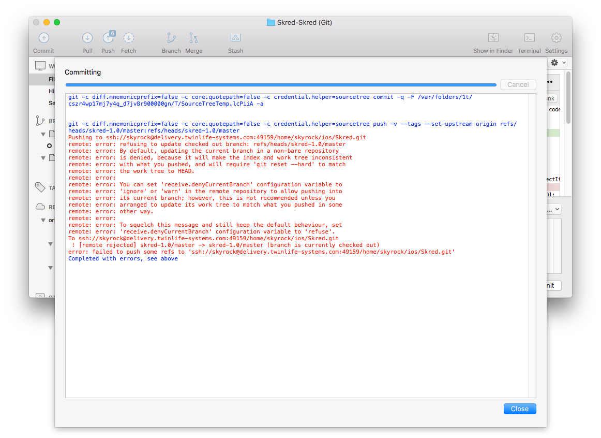The height and width of the screenshot is (438, 601).
Task: Open the gear dropdown at top right
Action: click(x=558, y=63)
